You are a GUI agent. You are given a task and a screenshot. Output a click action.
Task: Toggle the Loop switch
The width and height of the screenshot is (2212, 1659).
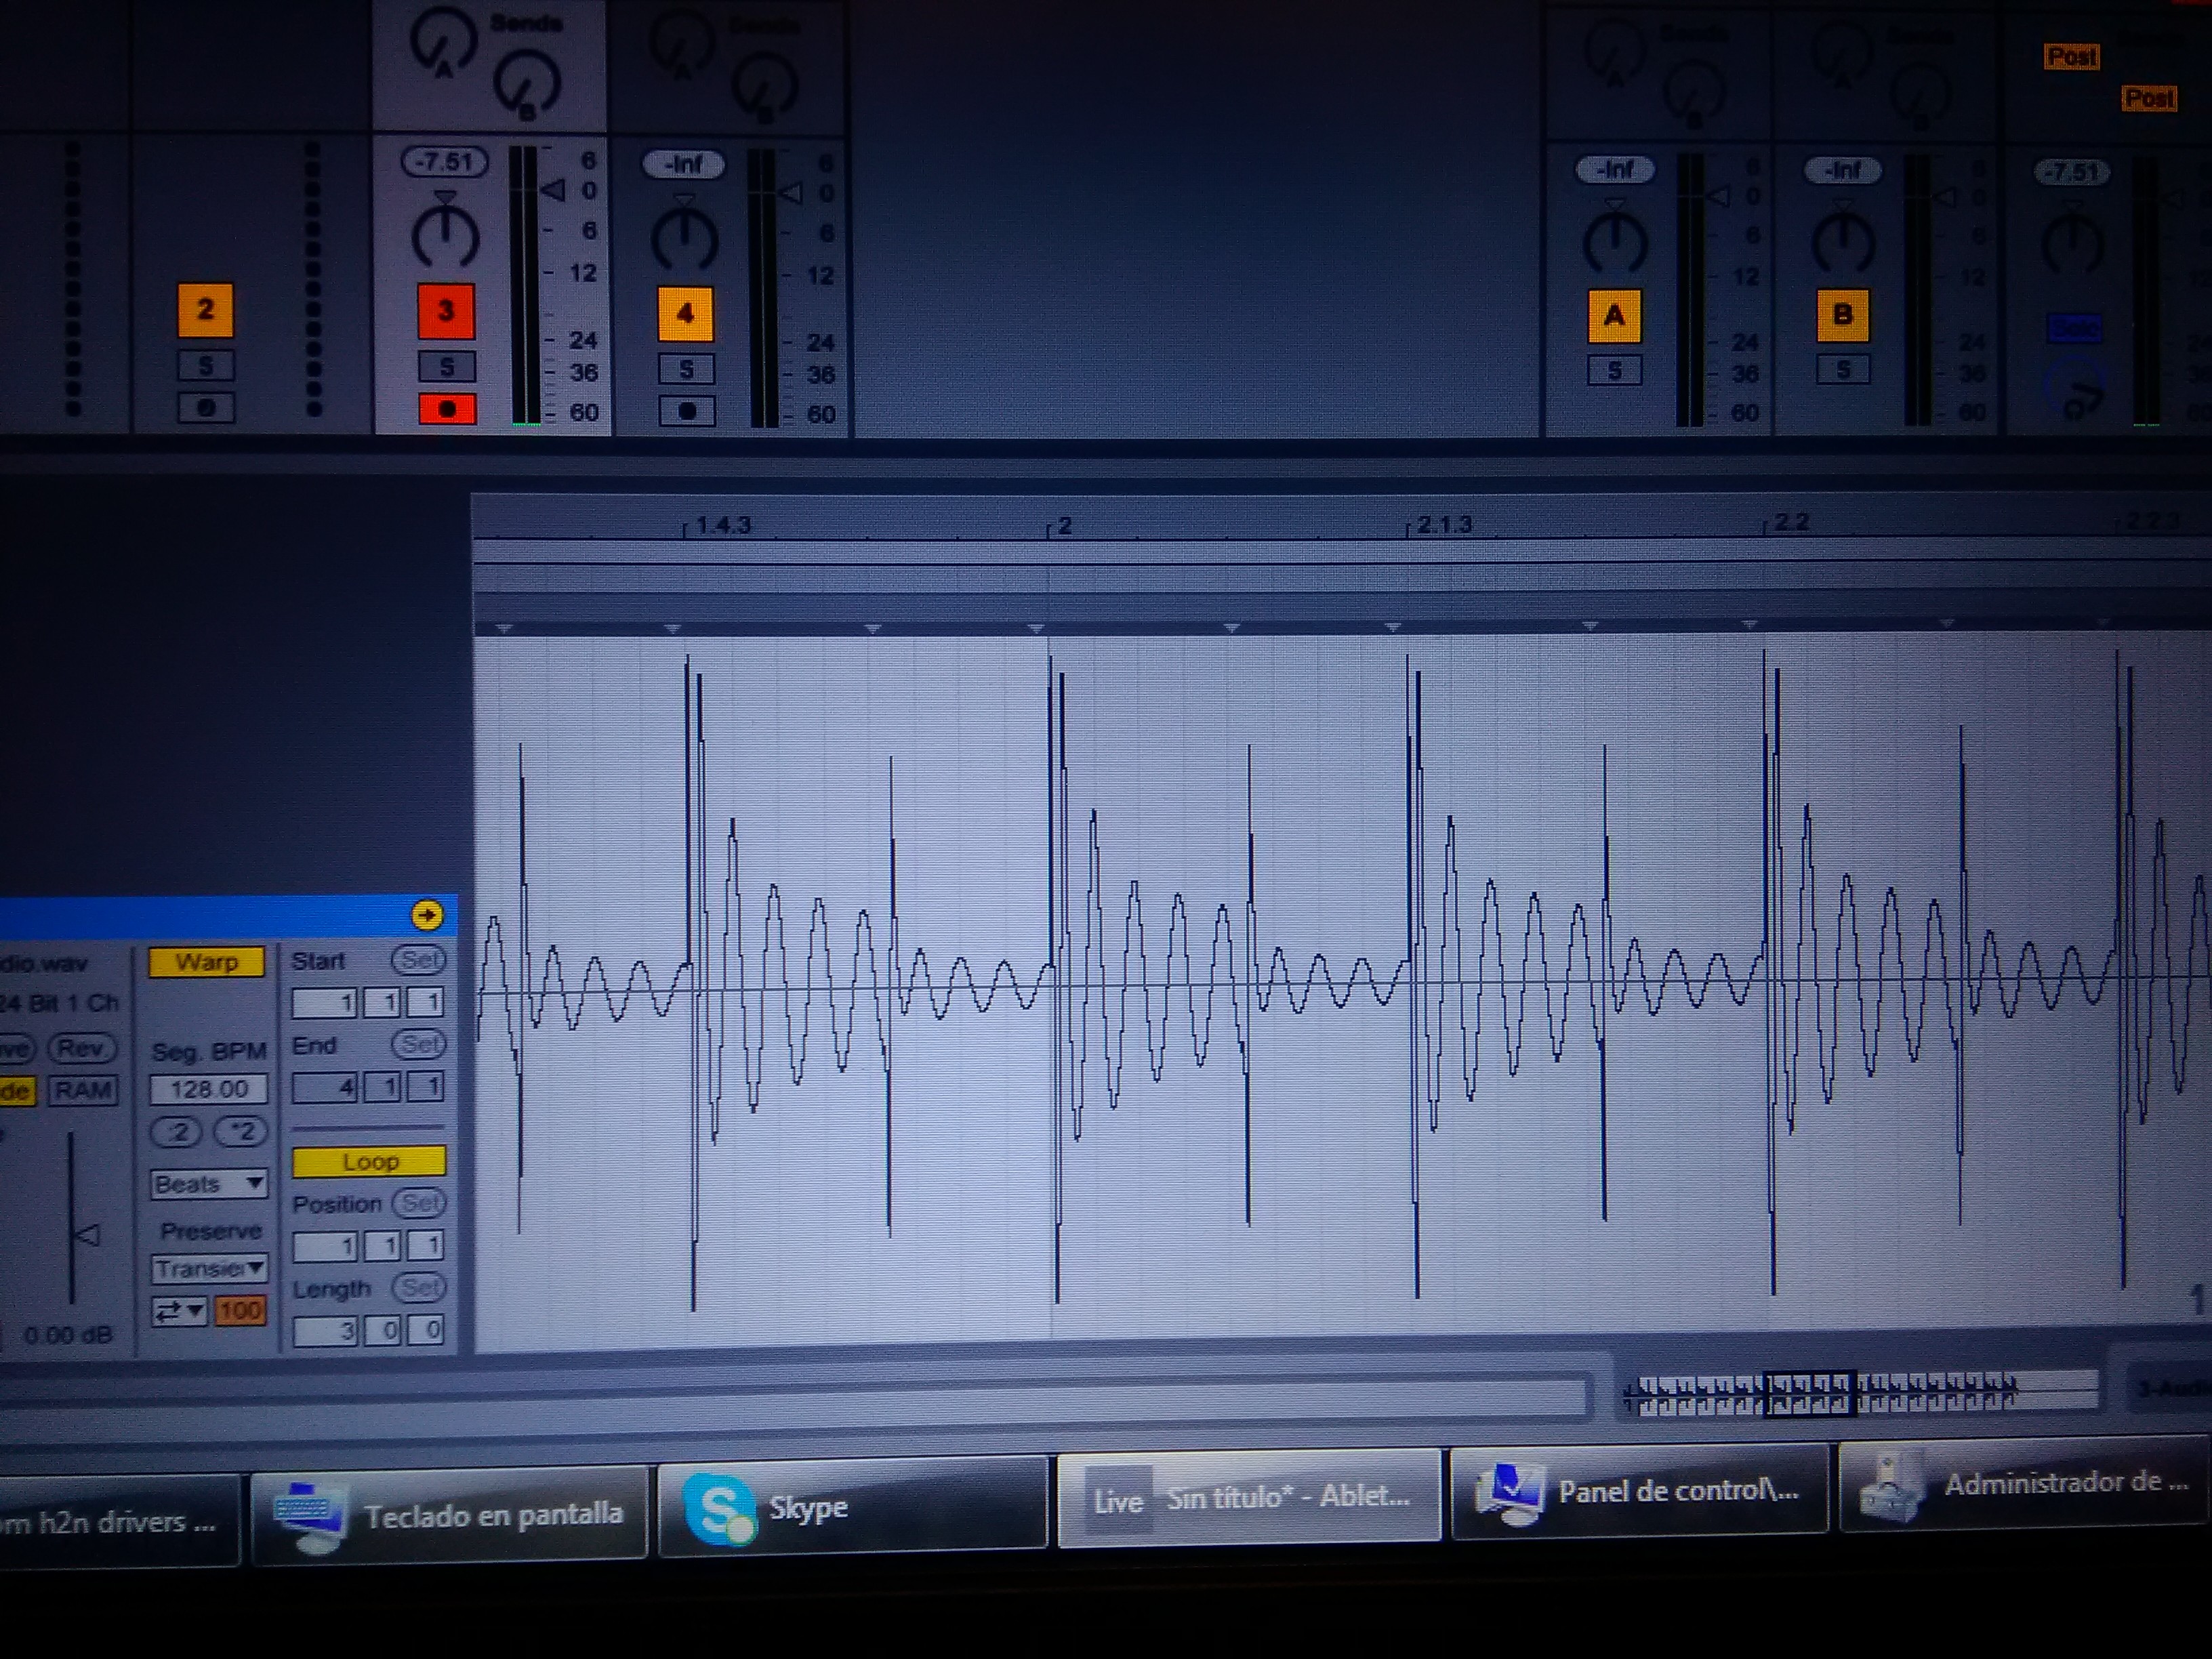[369, 1161]
